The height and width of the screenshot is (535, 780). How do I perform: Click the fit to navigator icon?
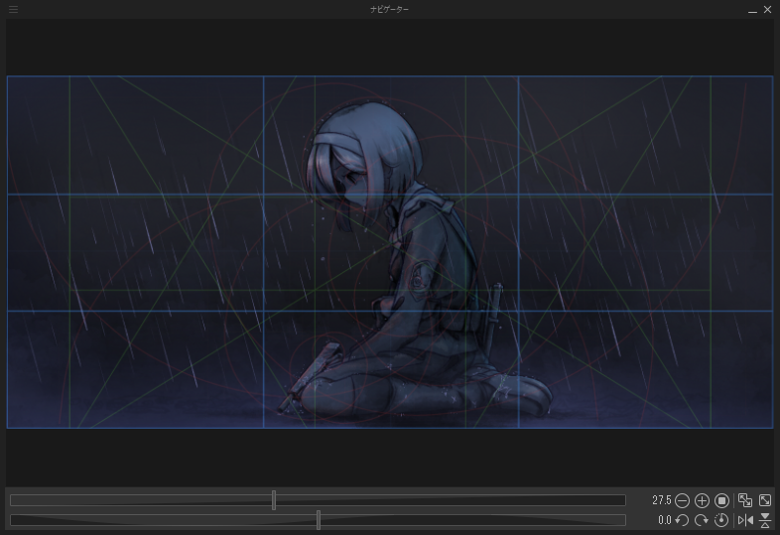745,501
